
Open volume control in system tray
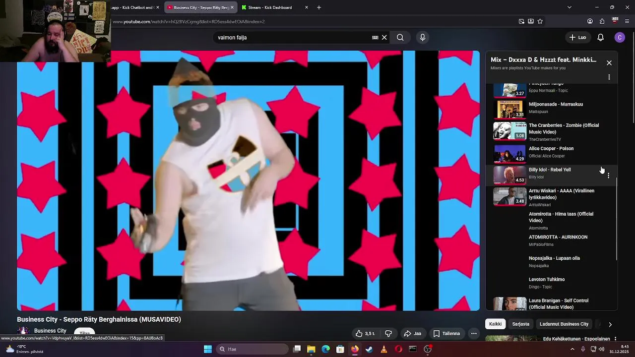(x=601, y=349)
